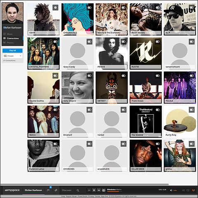The height and width of the screenshot is (198, 198).
Task: Open the Terms footer link
Action: (x=97, y=196)
